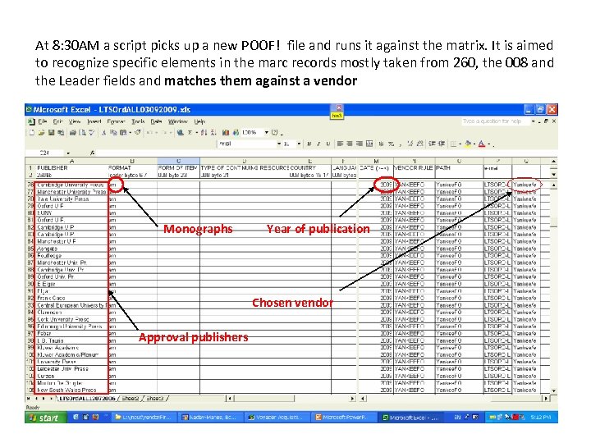Click the Currency style icon

pyautogui.click(x=382, y=144)
